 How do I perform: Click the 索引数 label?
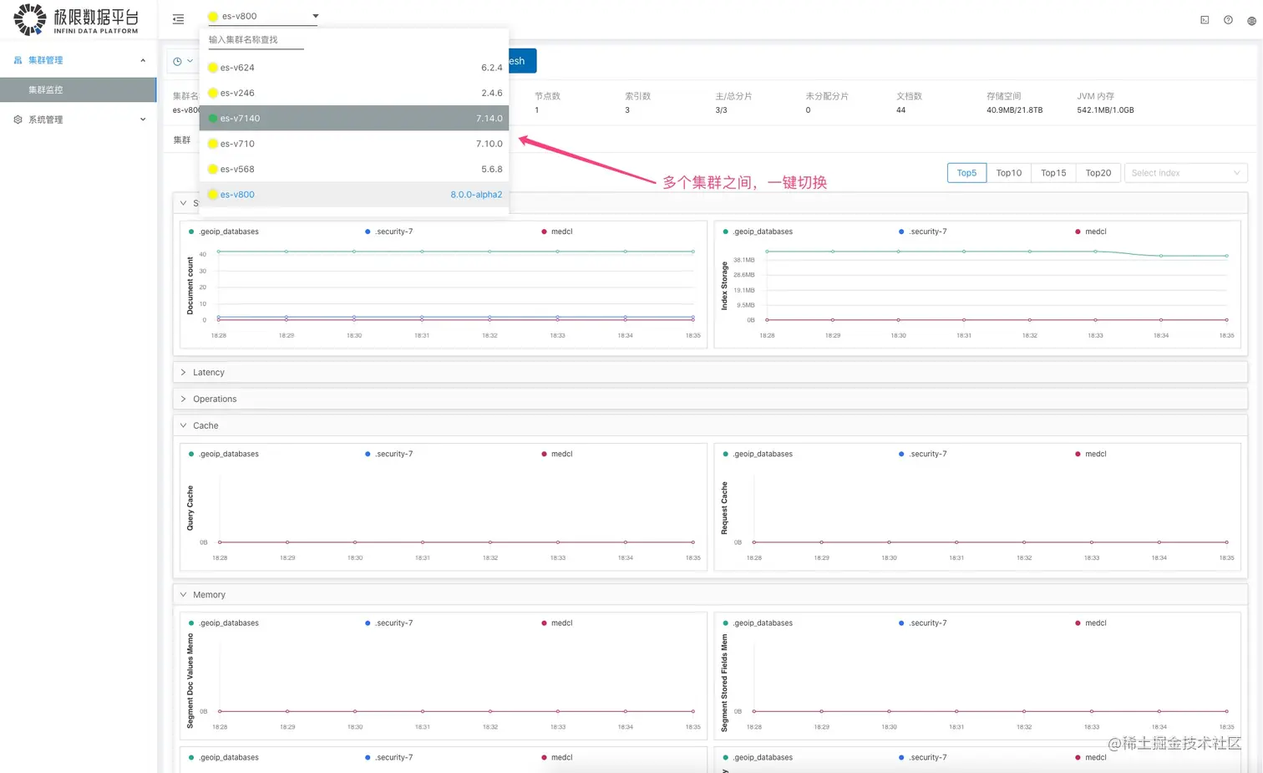coord(637,96)
